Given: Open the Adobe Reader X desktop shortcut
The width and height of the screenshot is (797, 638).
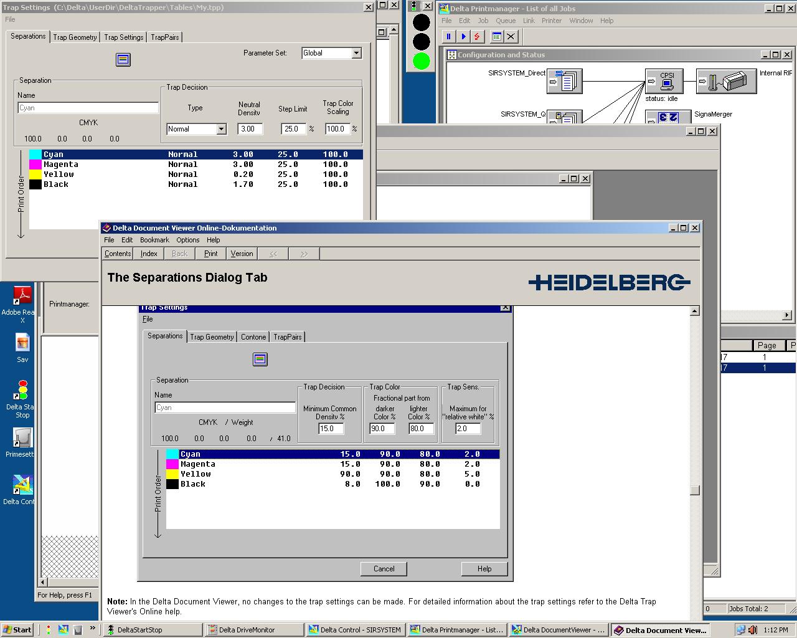Looking at the screenshot, I should point(23,295).
